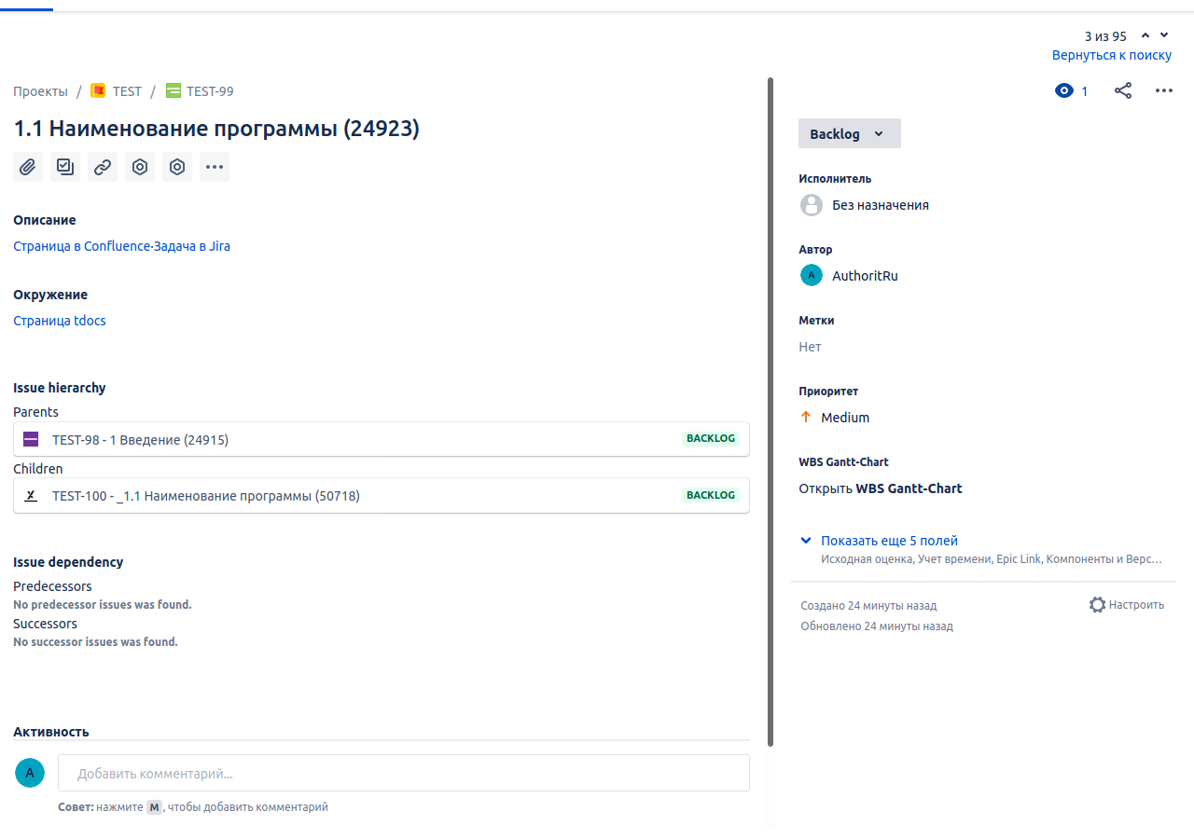Click Обновлено 24 минуты назад text
Screen dimensions: 1194x839
click(x=877, y=626)
